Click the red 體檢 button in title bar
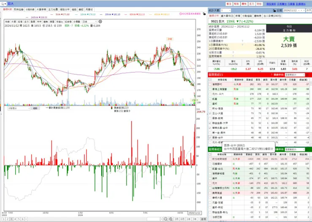The width and height of the screenshot is (312, 222). [244, 4]
